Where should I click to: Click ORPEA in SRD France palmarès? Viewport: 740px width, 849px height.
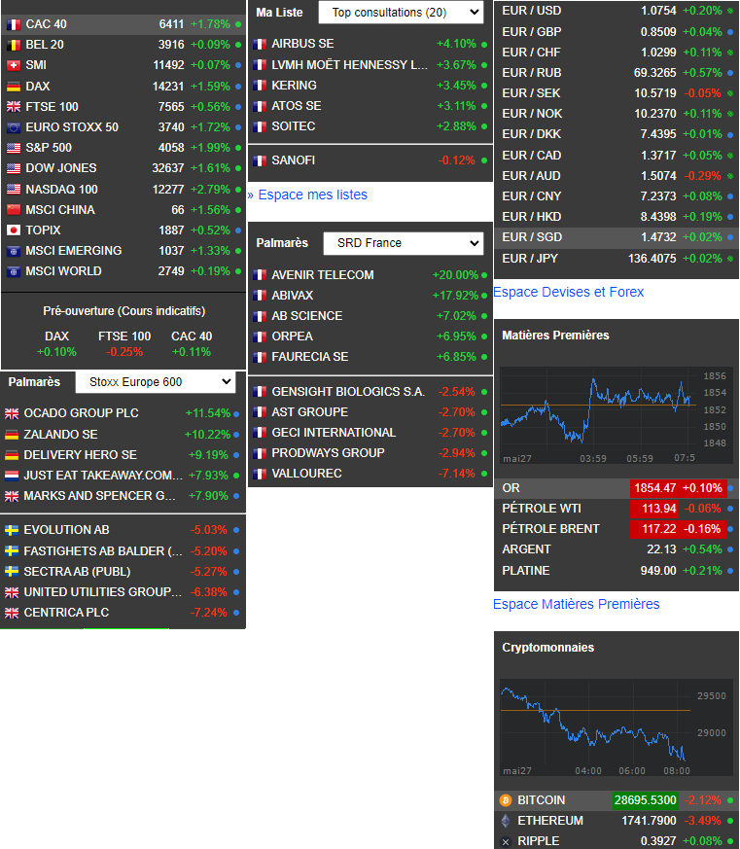[293, 336]
